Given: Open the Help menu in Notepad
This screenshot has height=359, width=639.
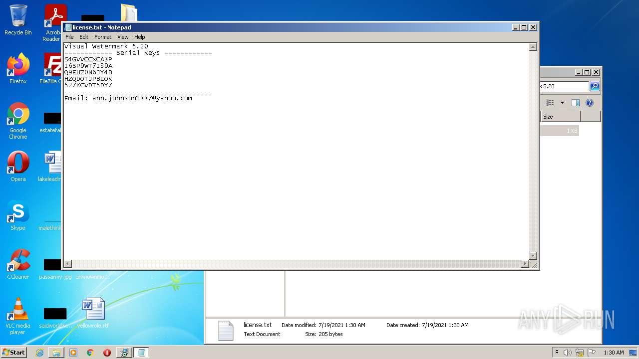Looking at the screenshot, I should (140, 37).
